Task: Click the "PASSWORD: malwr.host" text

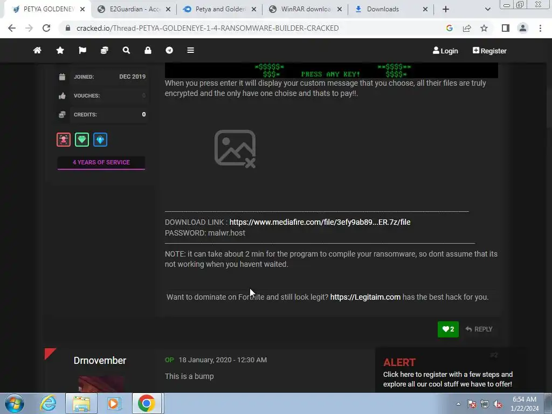Action: (x=205, y=233)
